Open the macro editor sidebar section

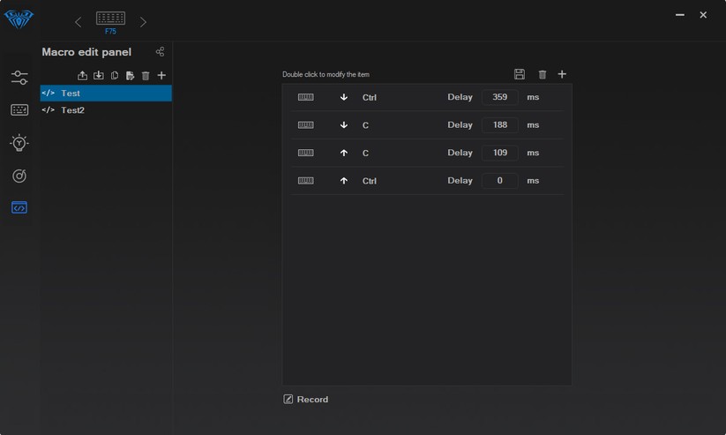(19, 208)
